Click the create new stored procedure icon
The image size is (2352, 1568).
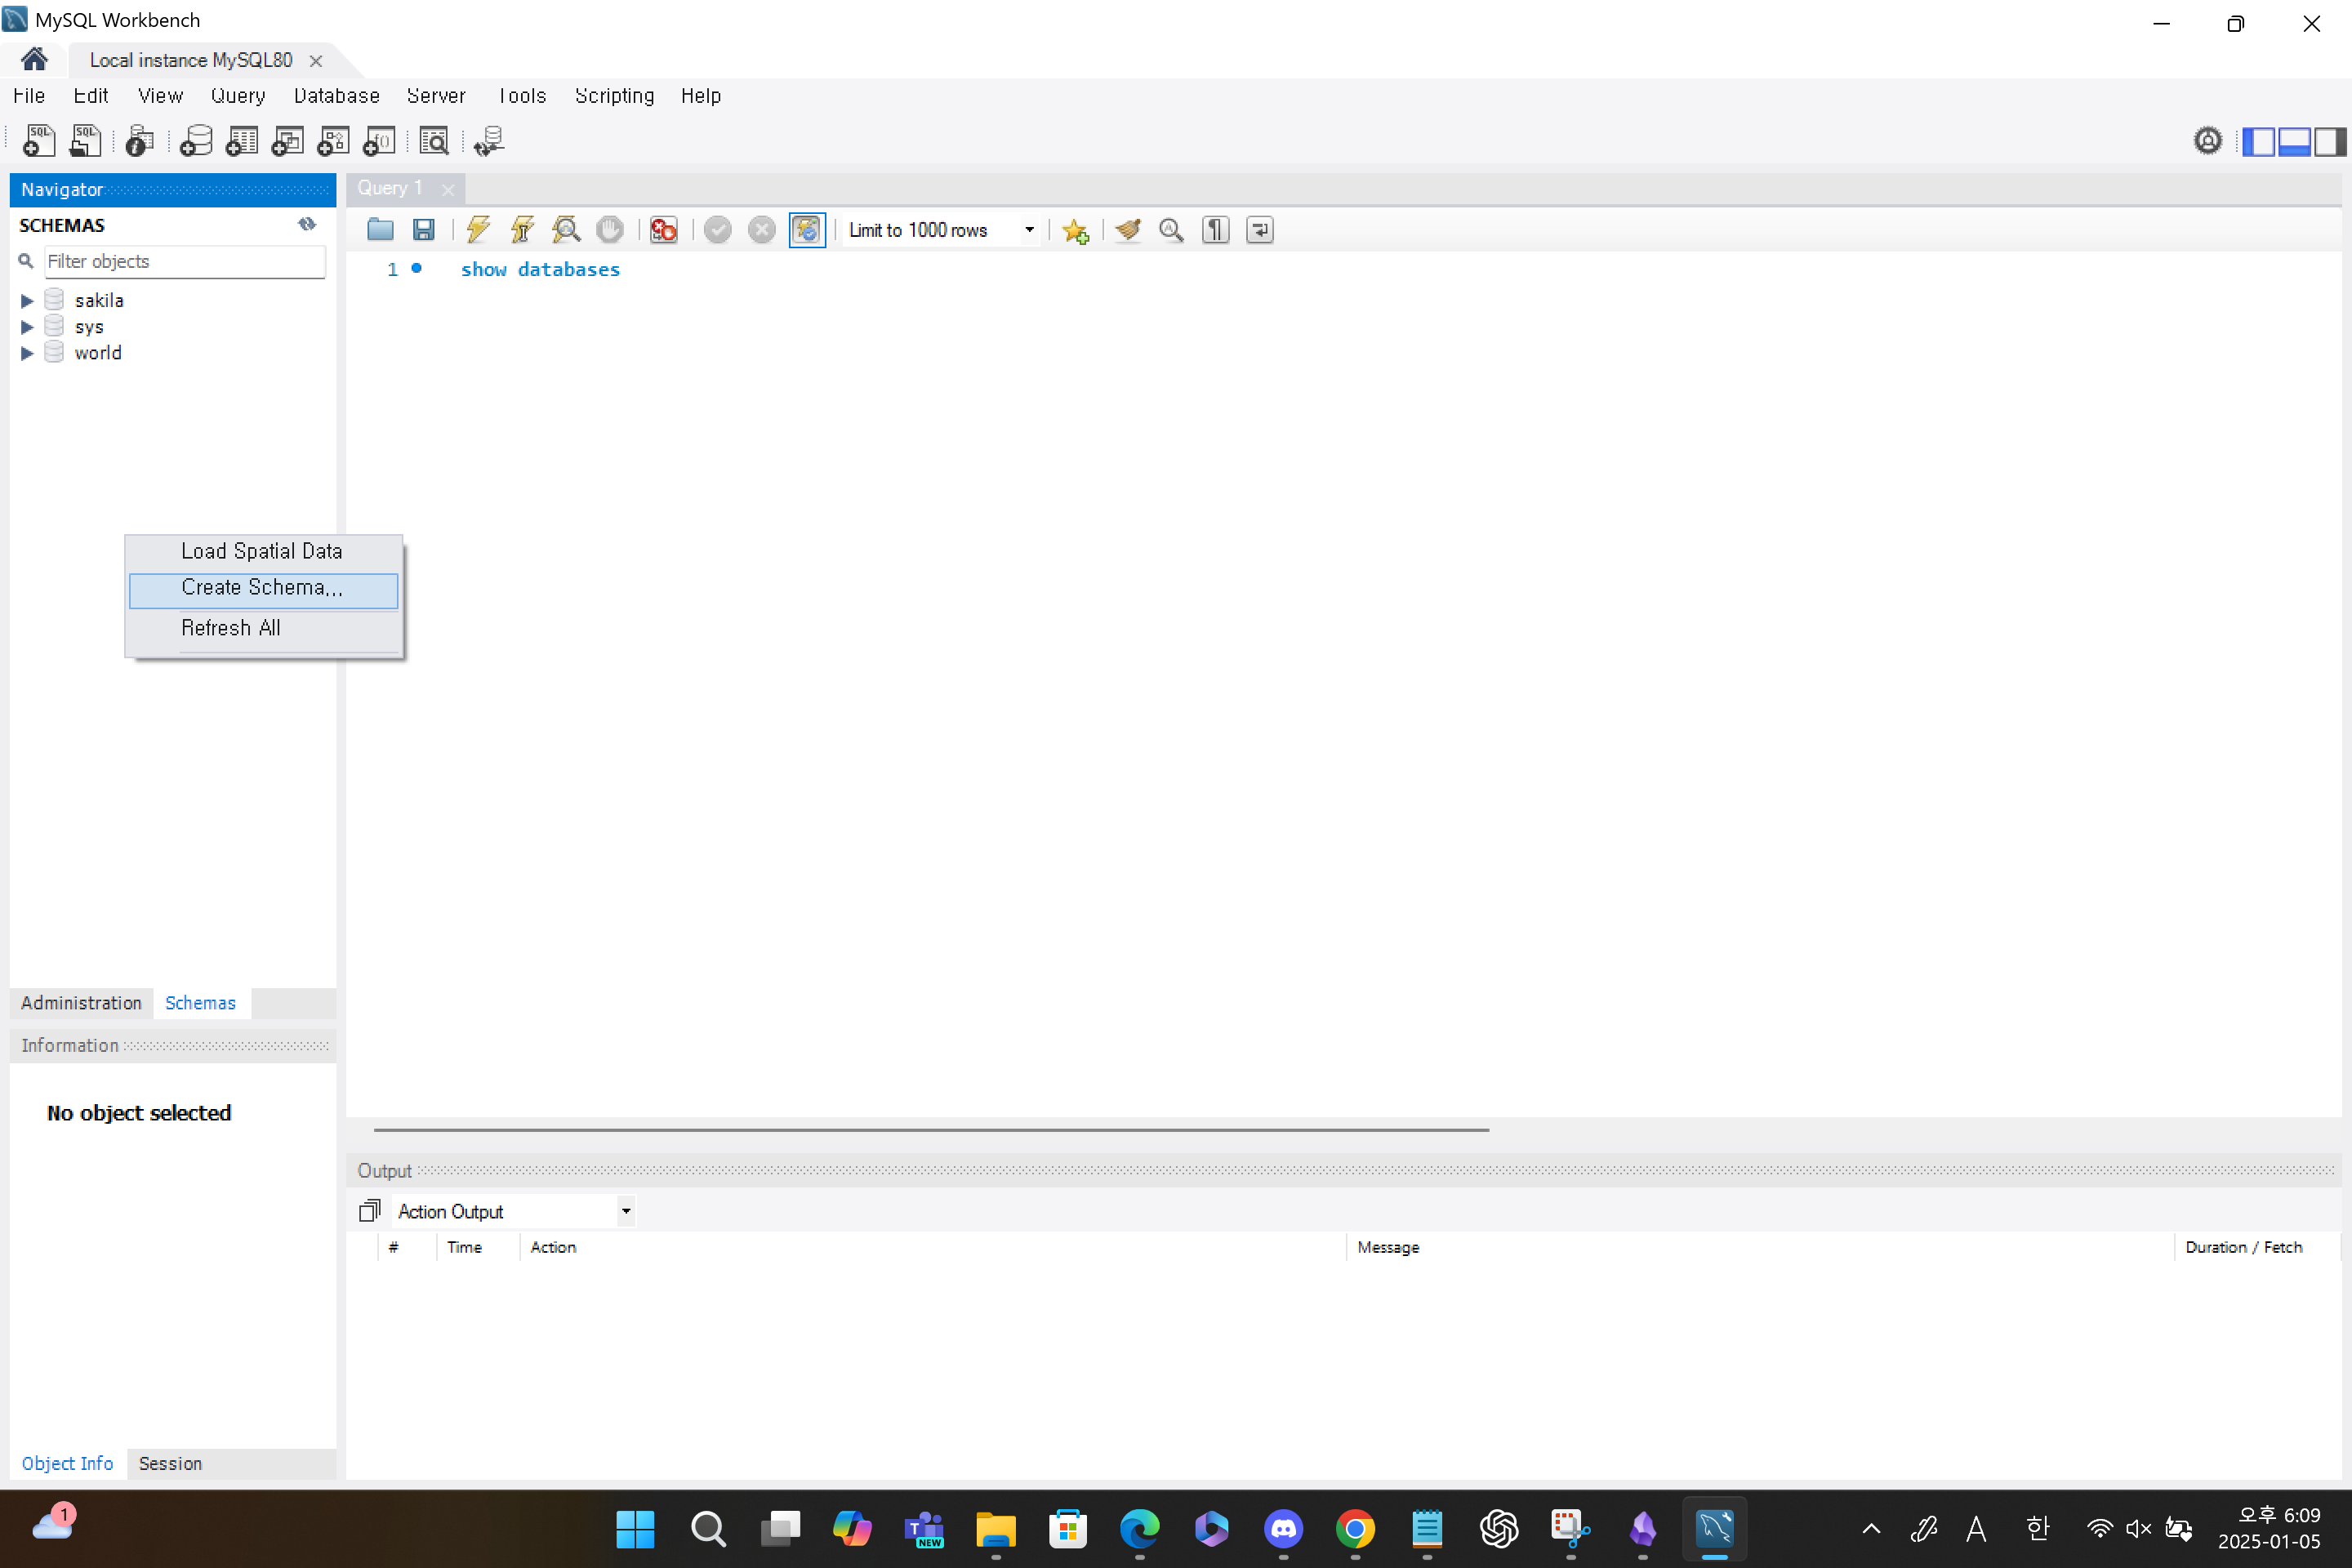333,141
